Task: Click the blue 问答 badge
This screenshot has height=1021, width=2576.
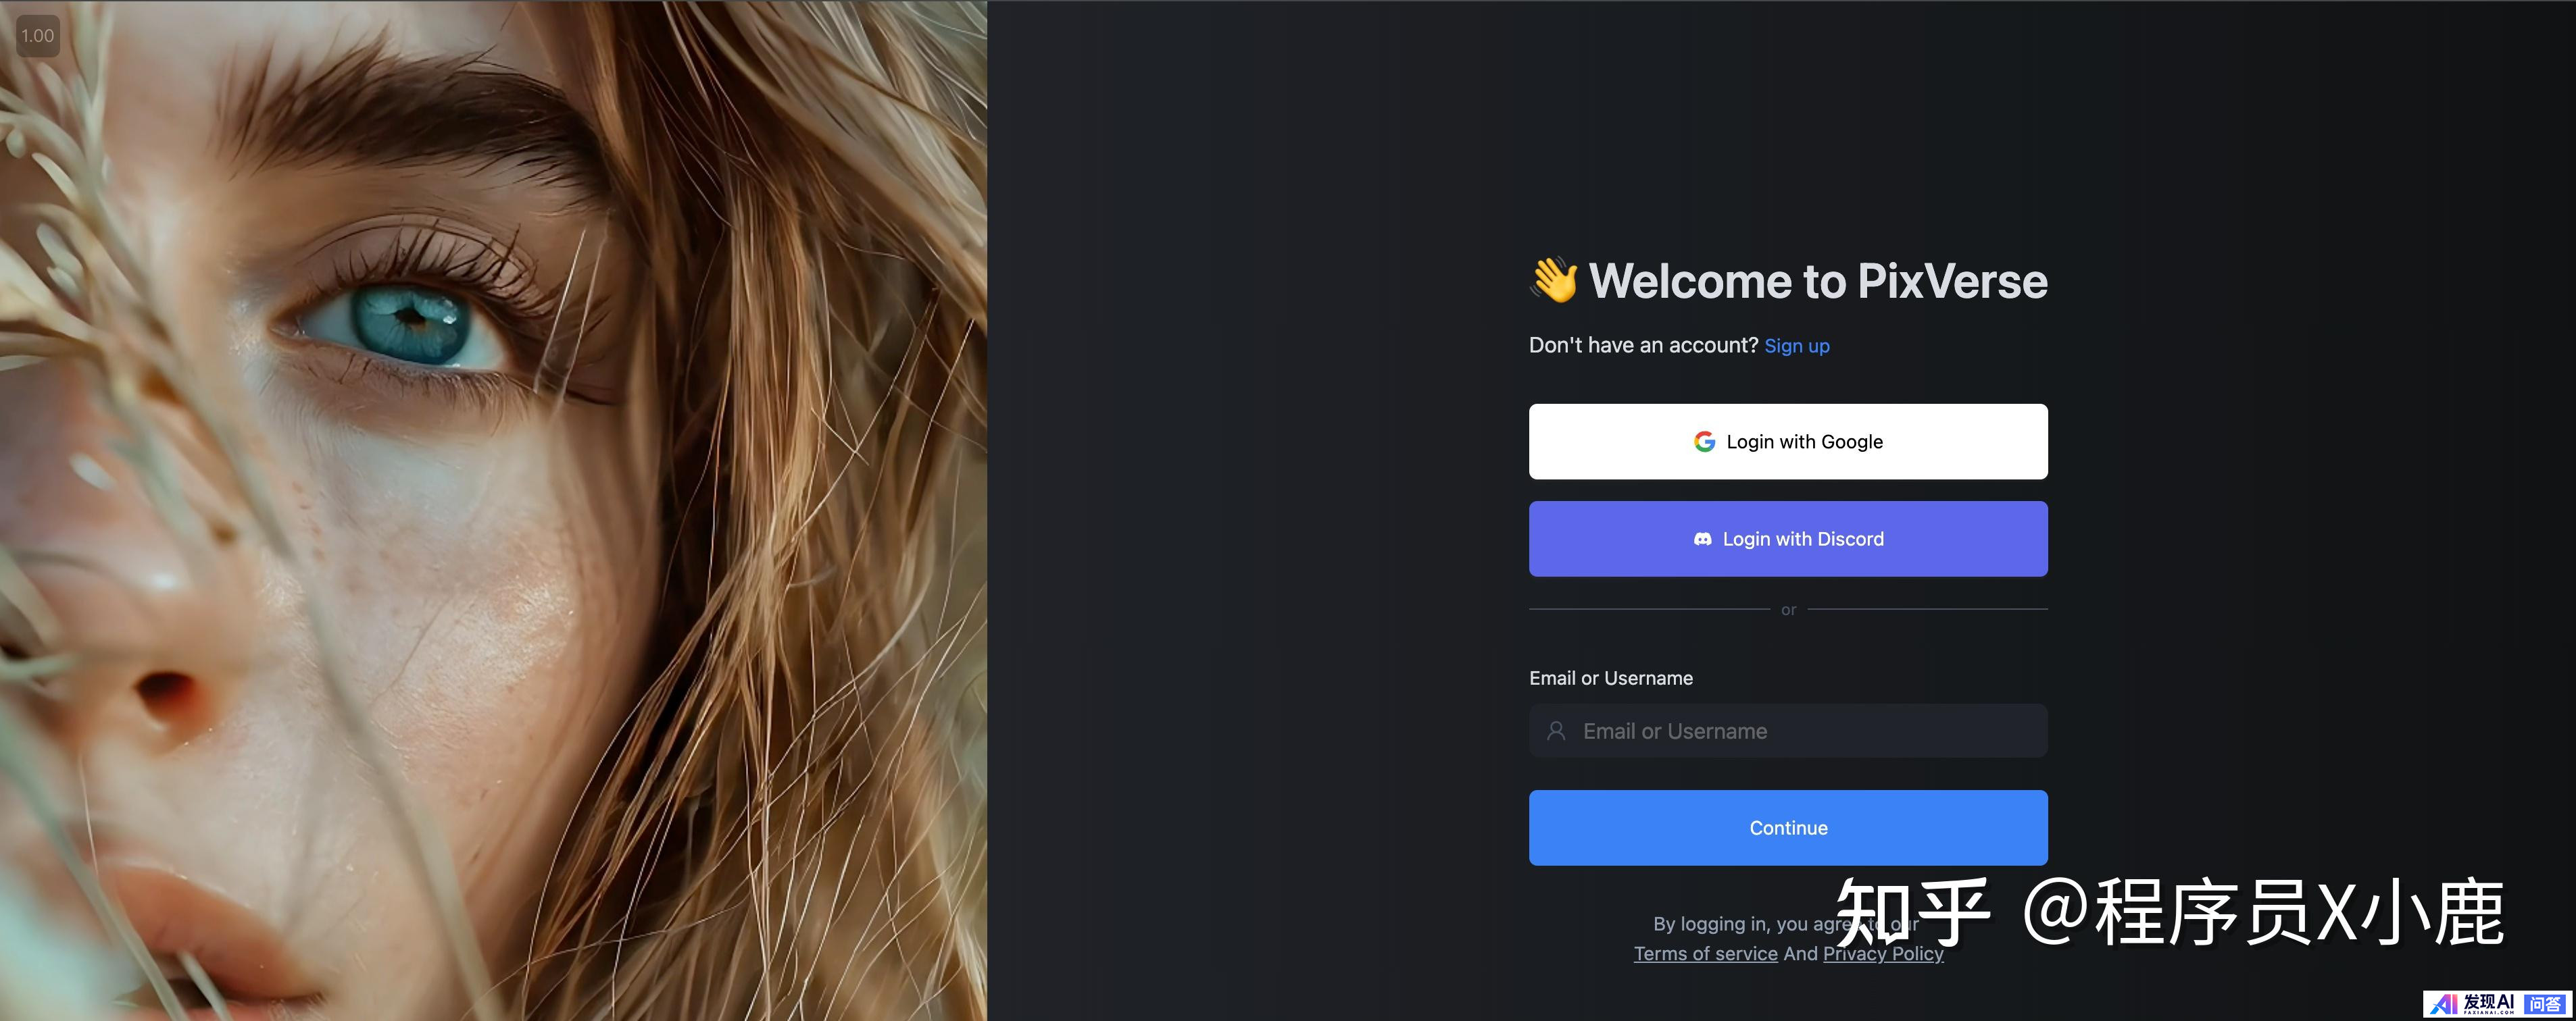Action: tap(2545, 1004)
